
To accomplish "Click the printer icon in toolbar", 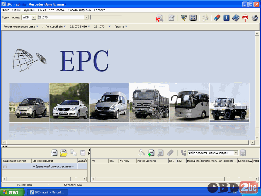I will [x=205, y=18].
